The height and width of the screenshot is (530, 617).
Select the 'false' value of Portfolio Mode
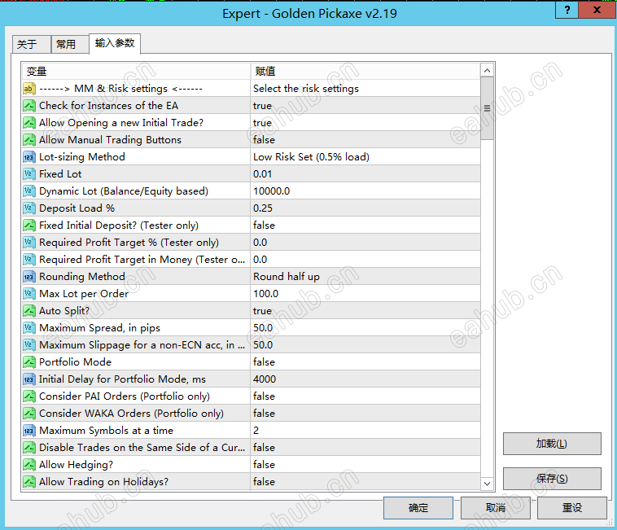point(365,362)
